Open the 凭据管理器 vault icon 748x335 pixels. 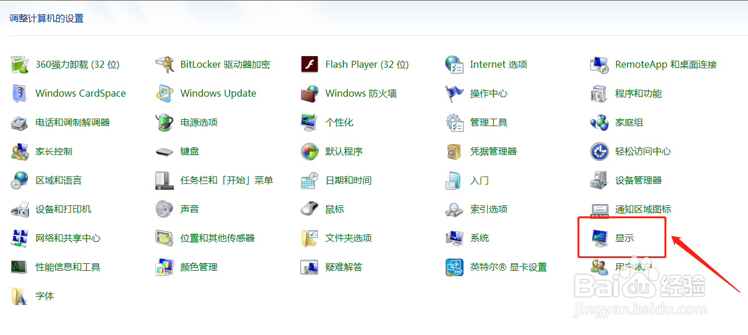tap(454, 152)
